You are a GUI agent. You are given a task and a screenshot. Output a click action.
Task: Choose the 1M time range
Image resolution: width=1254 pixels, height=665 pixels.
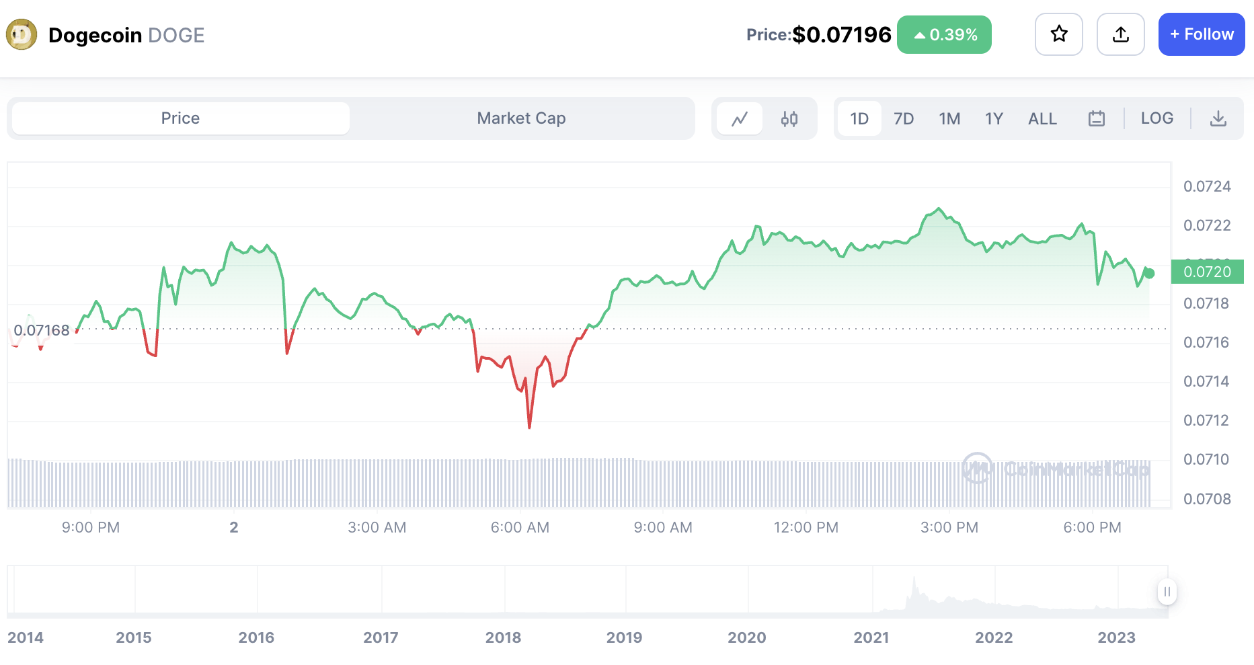tap(949, 119)
